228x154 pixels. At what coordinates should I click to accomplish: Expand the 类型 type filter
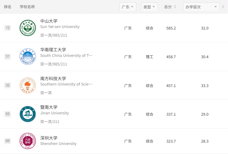coord(149,7)
